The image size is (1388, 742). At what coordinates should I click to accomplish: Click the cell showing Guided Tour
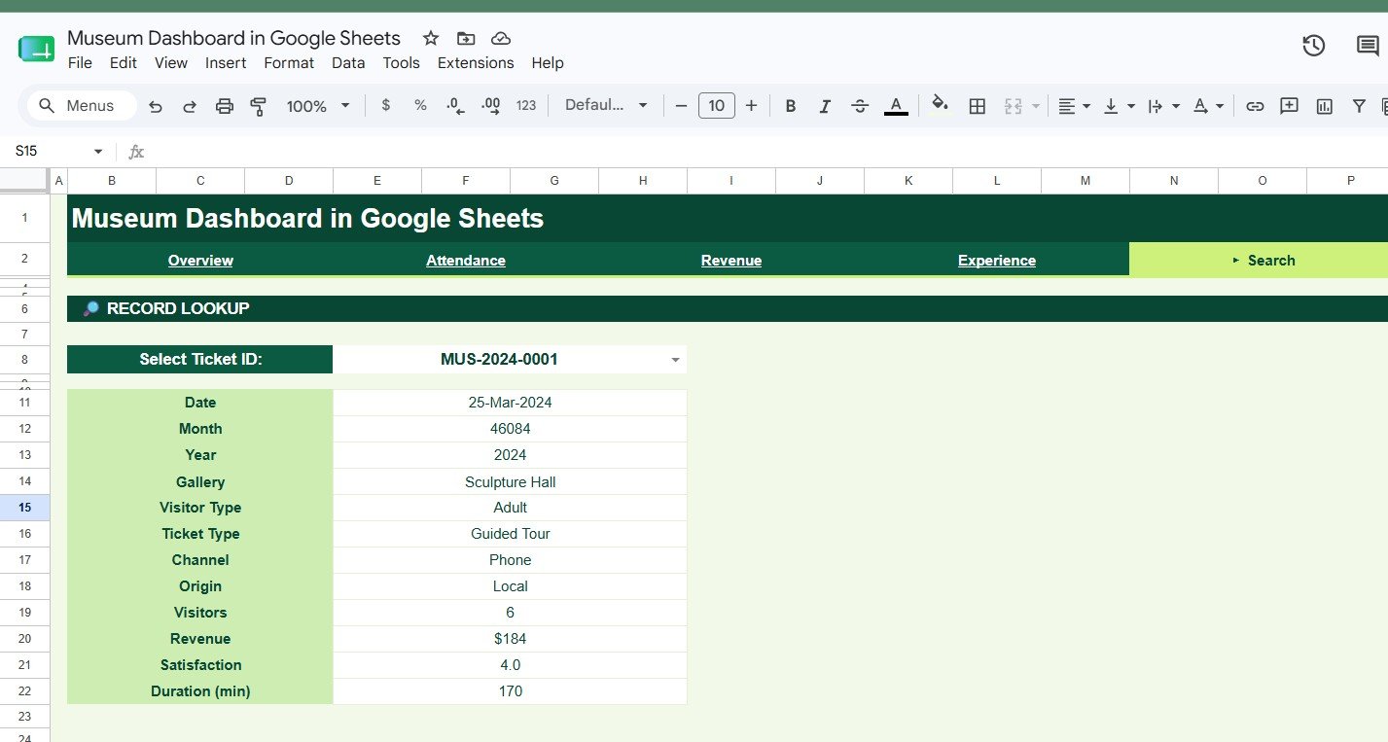pyautogui.click(x=510, y=534)
